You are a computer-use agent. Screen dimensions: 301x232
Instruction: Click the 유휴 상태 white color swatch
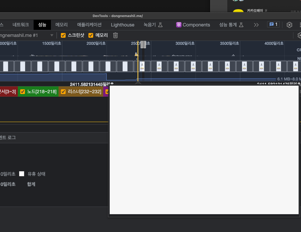pyautogui.click(x=22, y=174)
